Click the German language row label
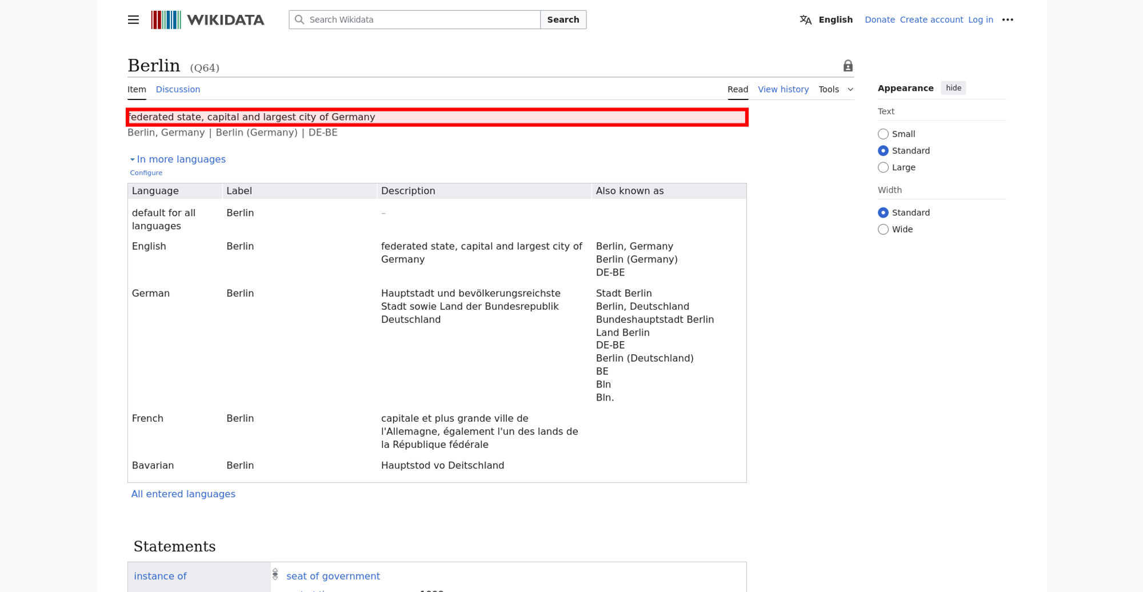Image resolution: width=1143 pixels, height=592 pixels. tap(151, 293)
